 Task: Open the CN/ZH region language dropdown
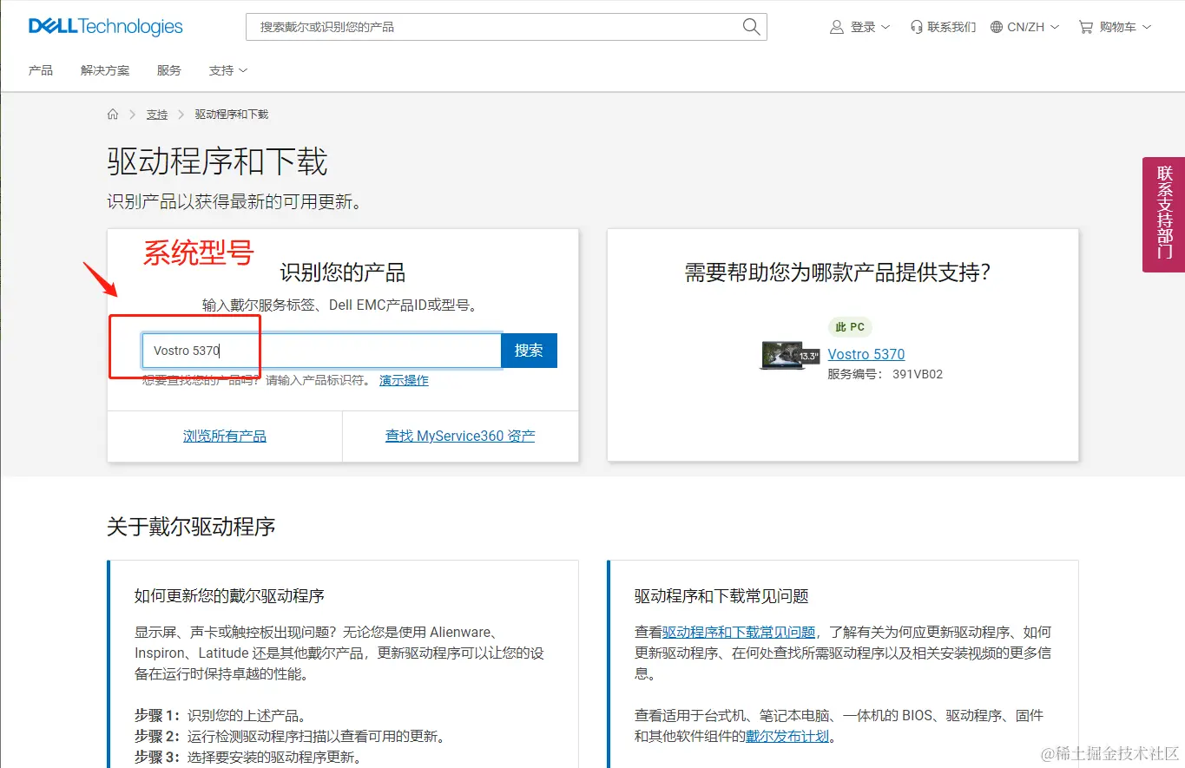point(1025,27)
